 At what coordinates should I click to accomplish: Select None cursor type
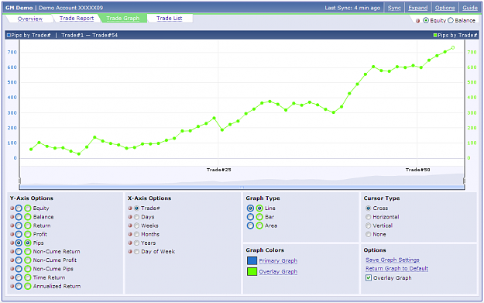pyautogui.click(x=368, y=235)
